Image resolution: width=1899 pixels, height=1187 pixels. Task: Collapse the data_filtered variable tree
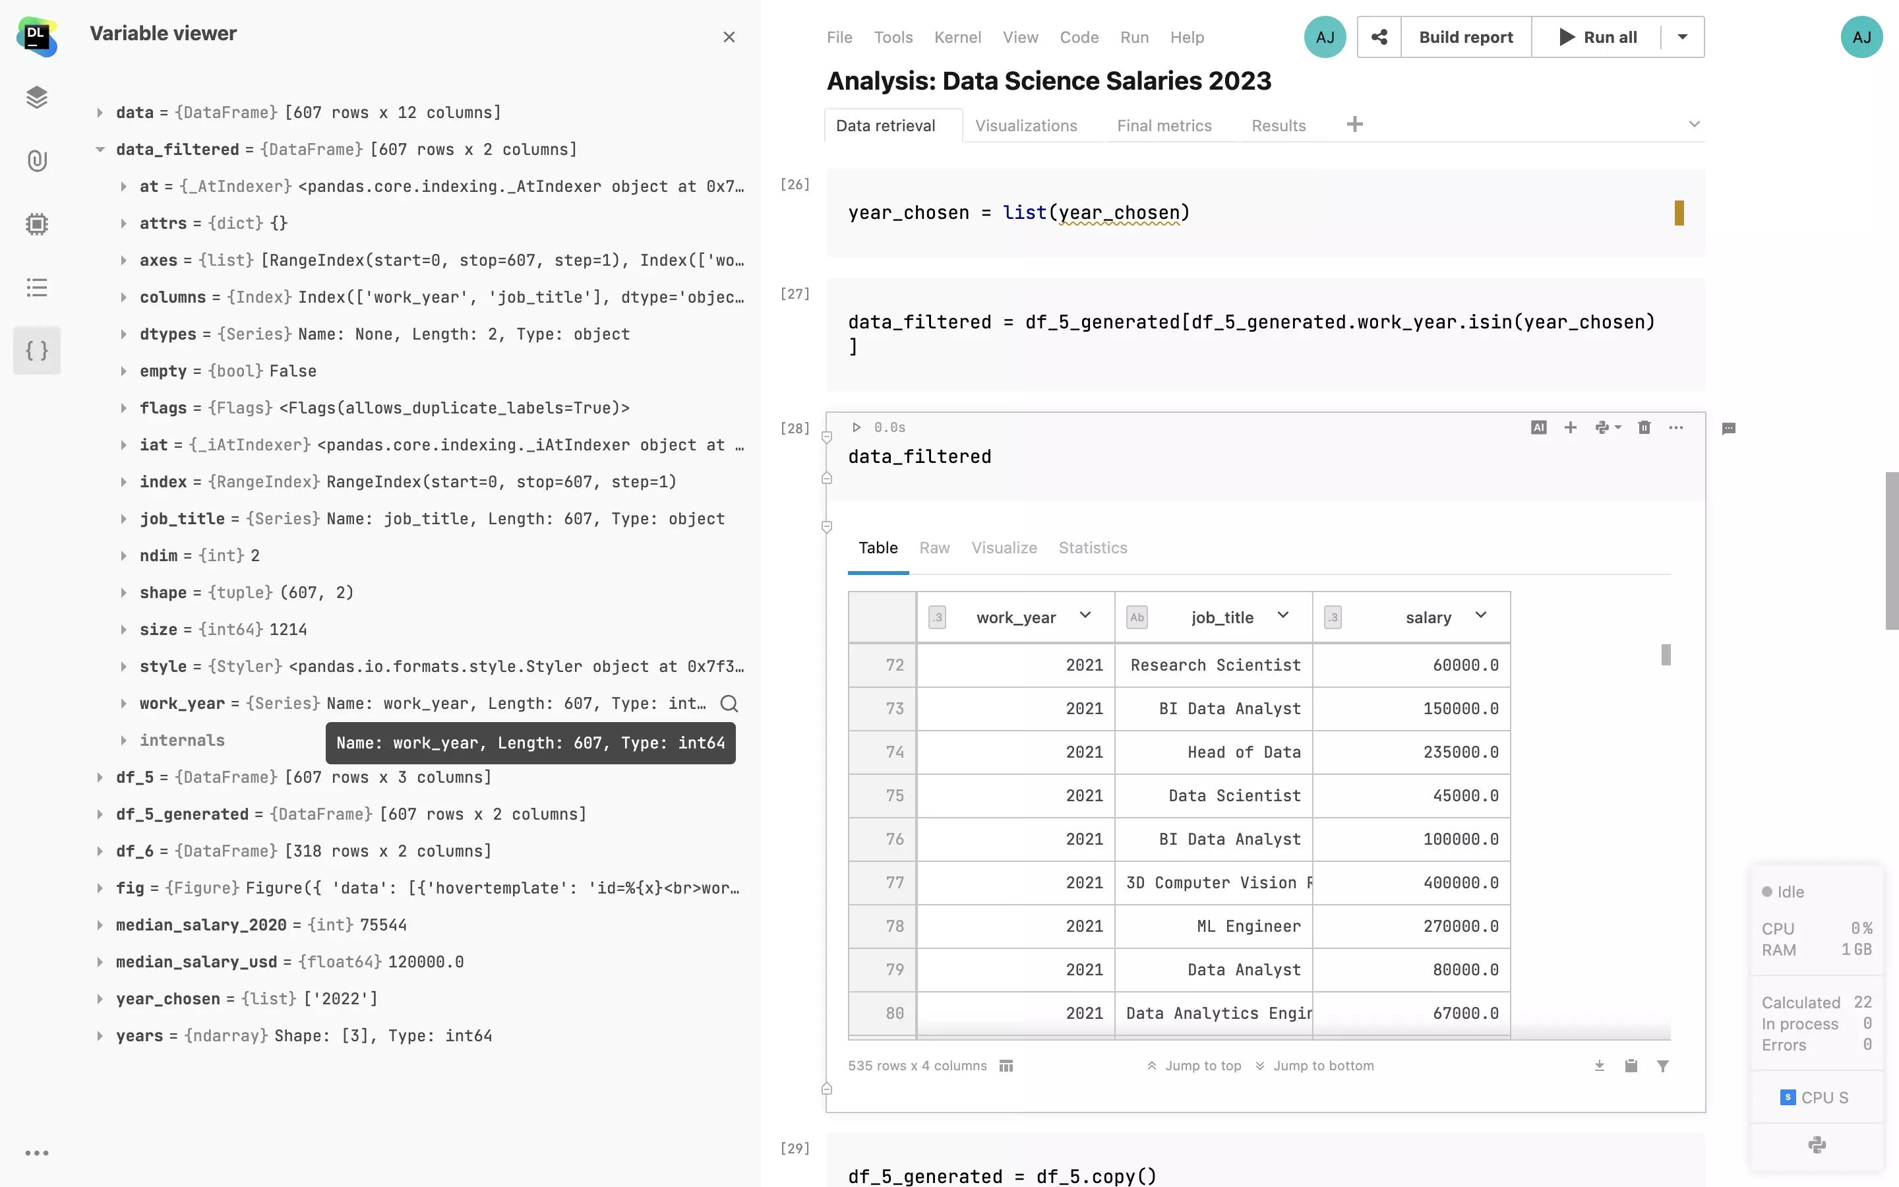click(x=100, y=149)
